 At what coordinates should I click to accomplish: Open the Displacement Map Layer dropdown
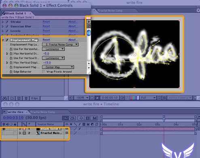60,45
